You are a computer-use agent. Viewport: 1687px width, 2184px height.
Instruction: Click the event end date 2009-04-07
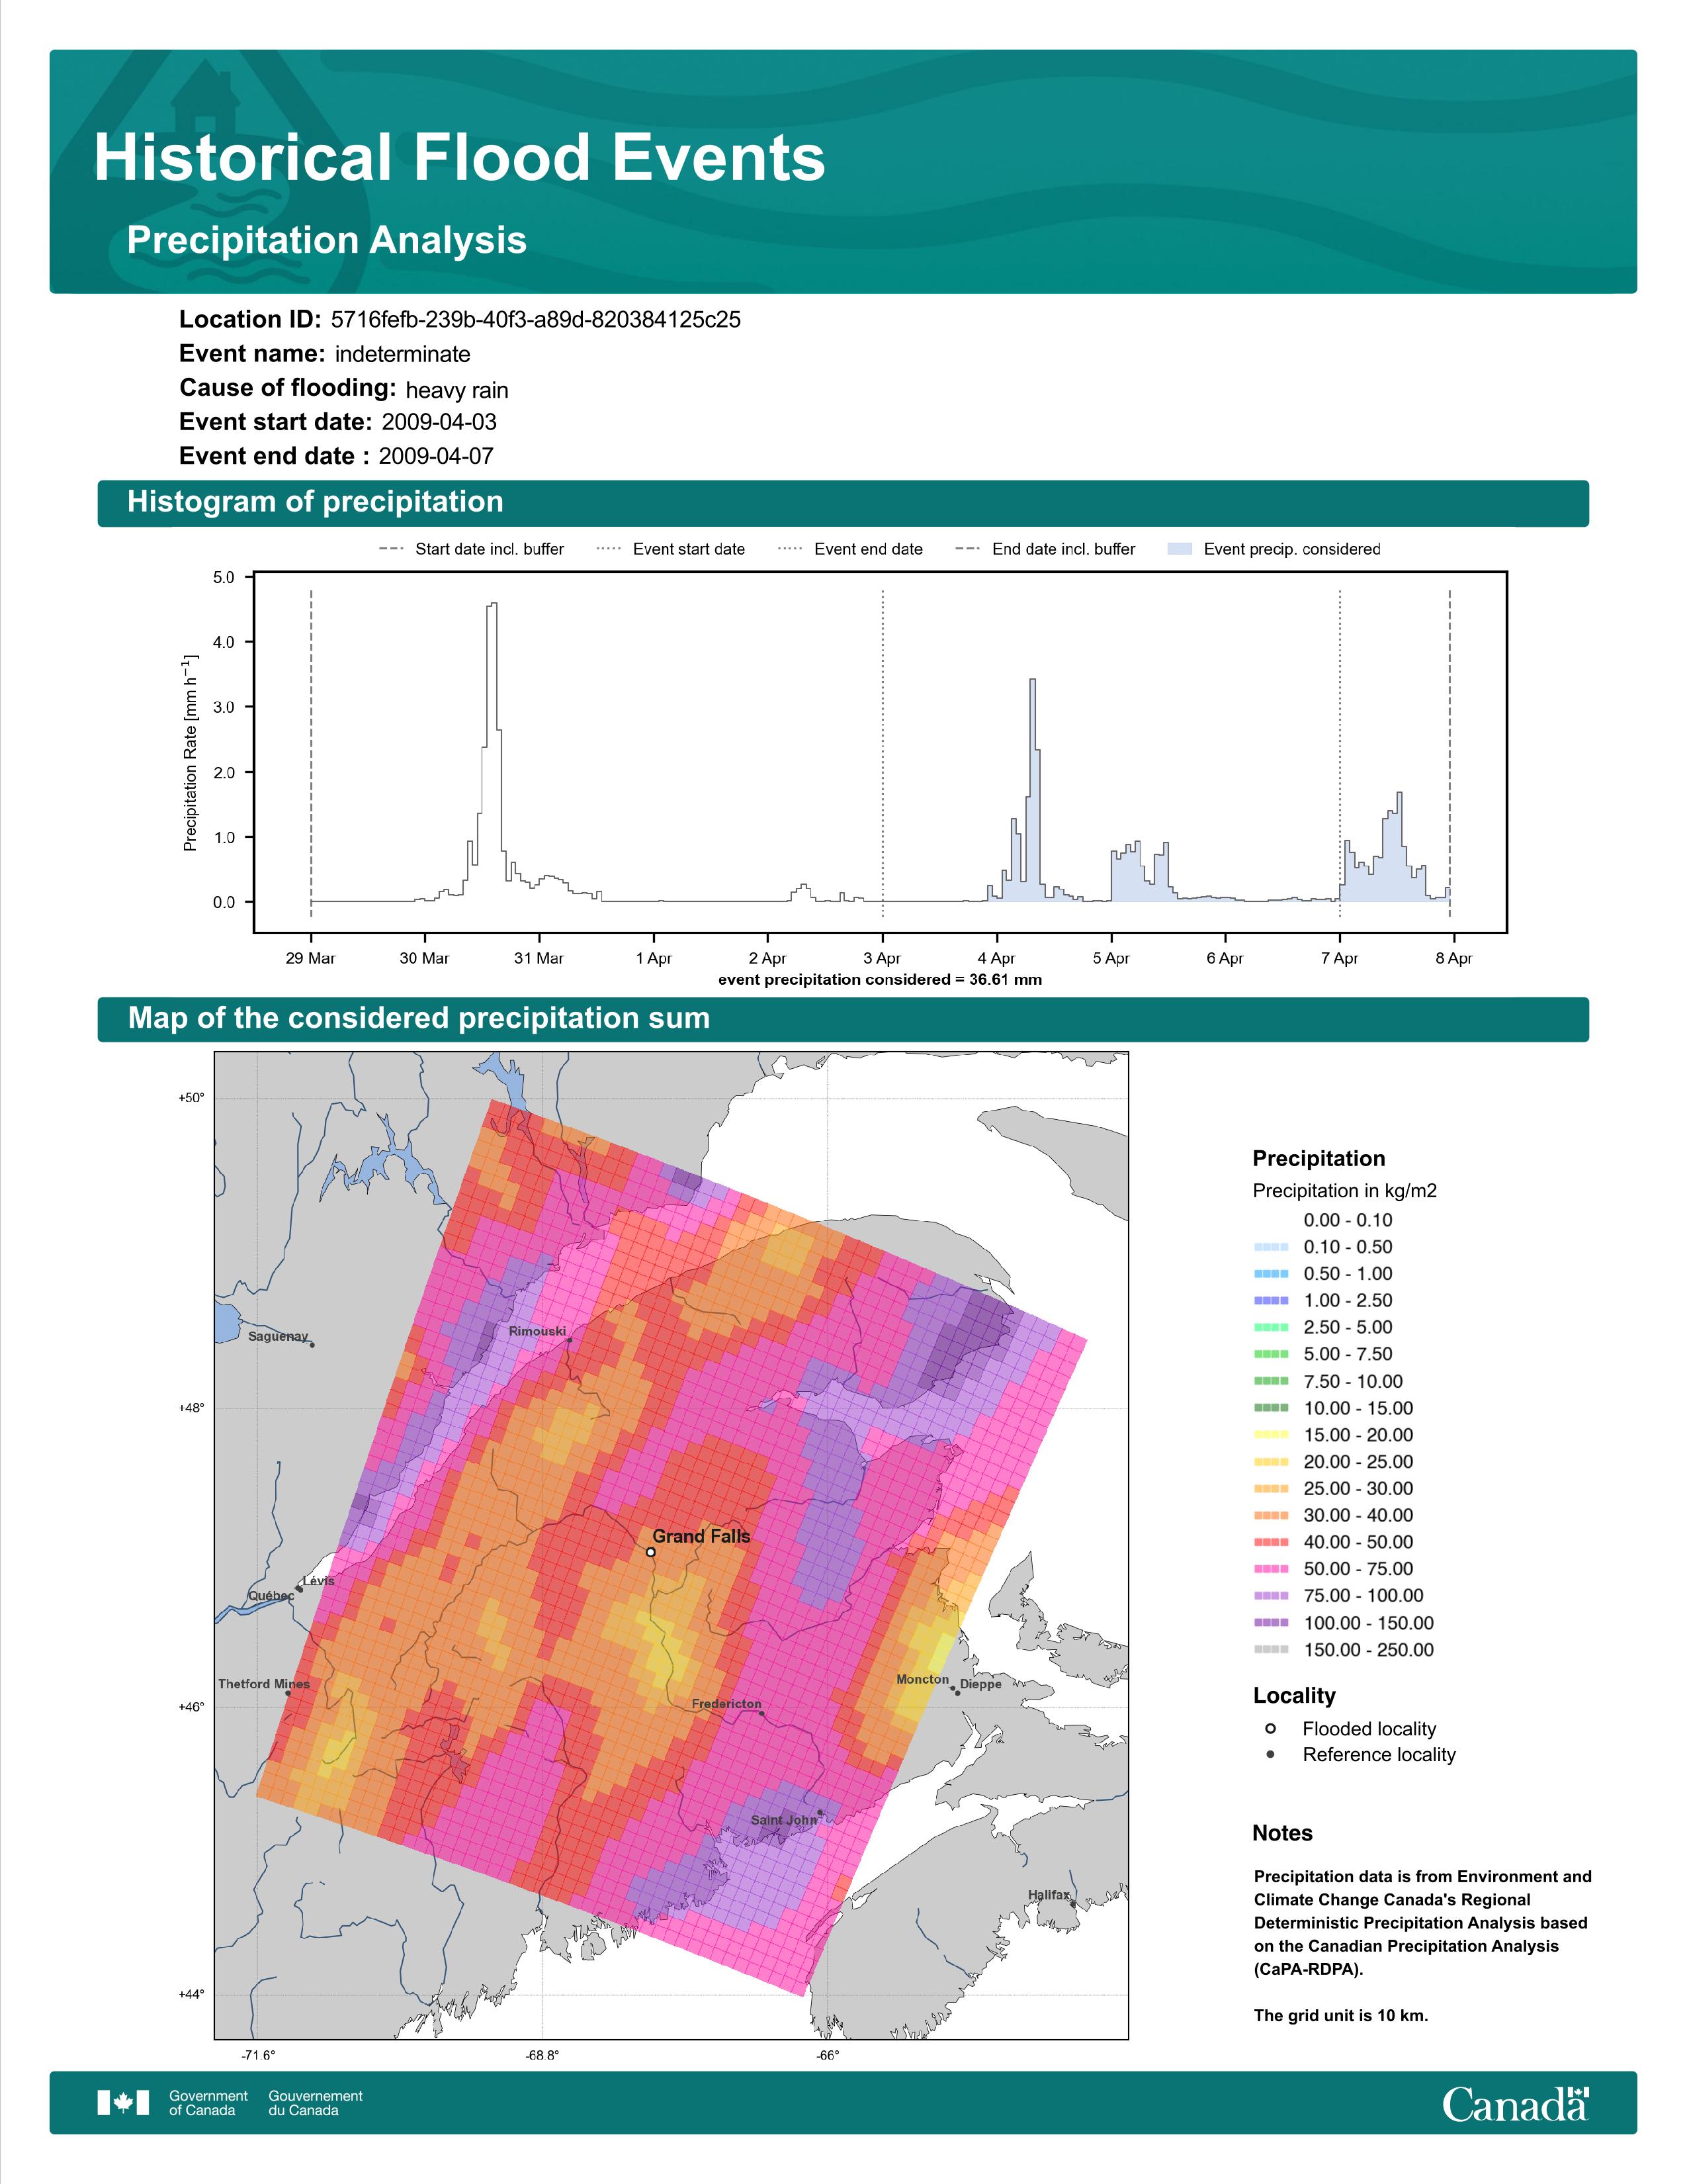click(x=436, y=456)
